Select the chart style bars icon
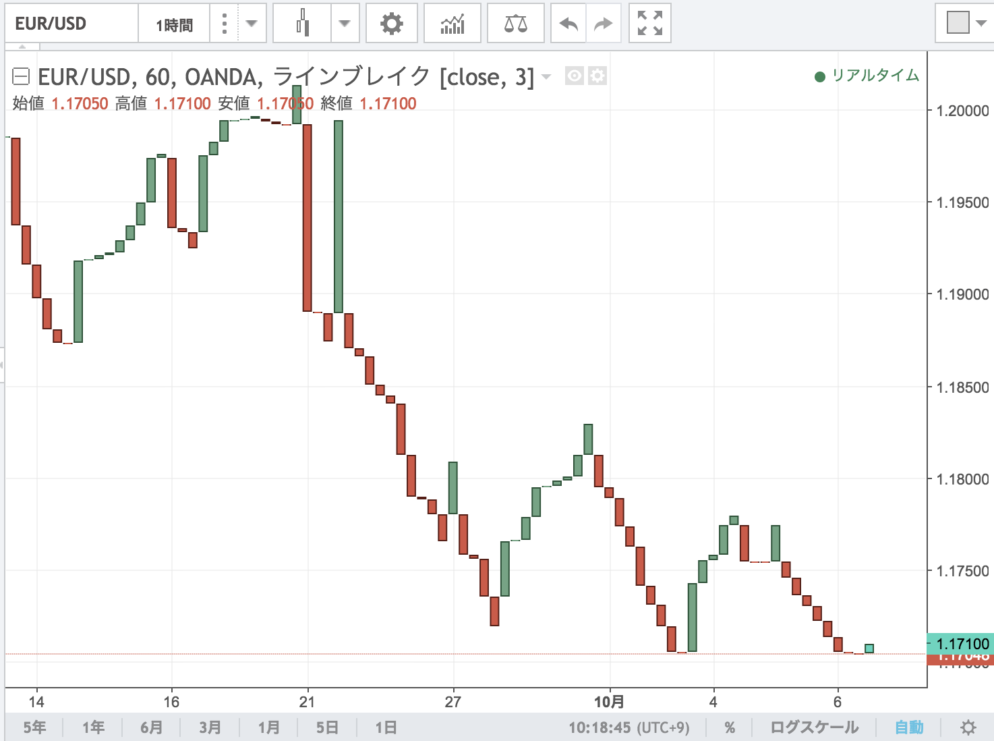The height and width of the screenshot is (741, 994). (303, 24)
